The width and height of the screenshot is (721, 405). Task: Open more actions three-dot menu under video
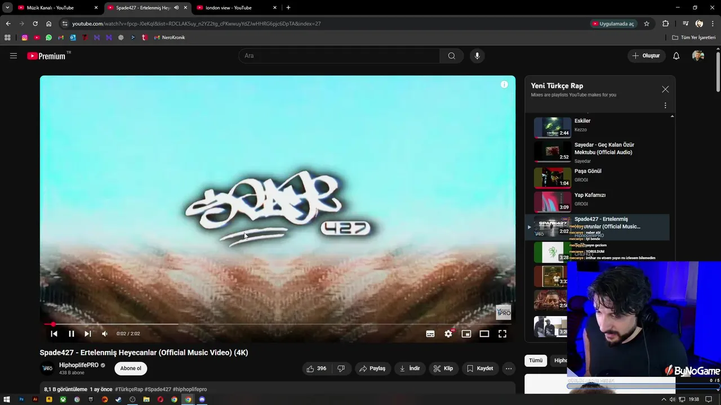509,368
